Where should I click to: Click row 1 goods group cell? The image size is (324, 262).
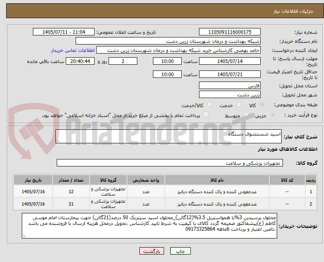[x=108, y=192]
